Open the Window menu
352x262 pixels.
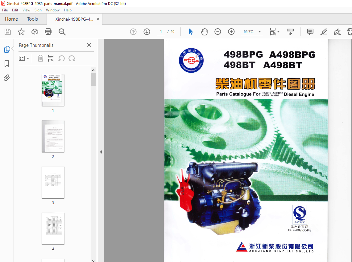[x=53, y=10]
